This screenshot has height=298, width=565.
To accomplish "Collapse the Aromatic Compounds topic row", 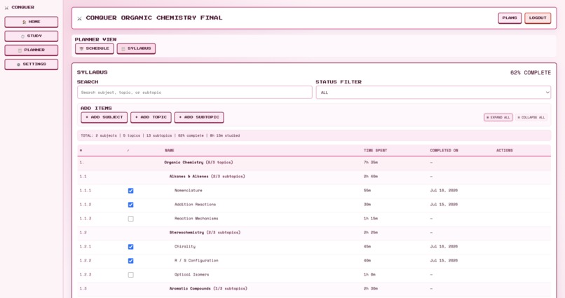I will click(x=314, y=289).
